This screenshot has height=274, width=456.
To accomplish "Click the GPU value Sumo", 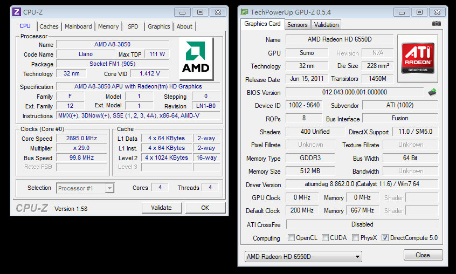I will [307, 53].
